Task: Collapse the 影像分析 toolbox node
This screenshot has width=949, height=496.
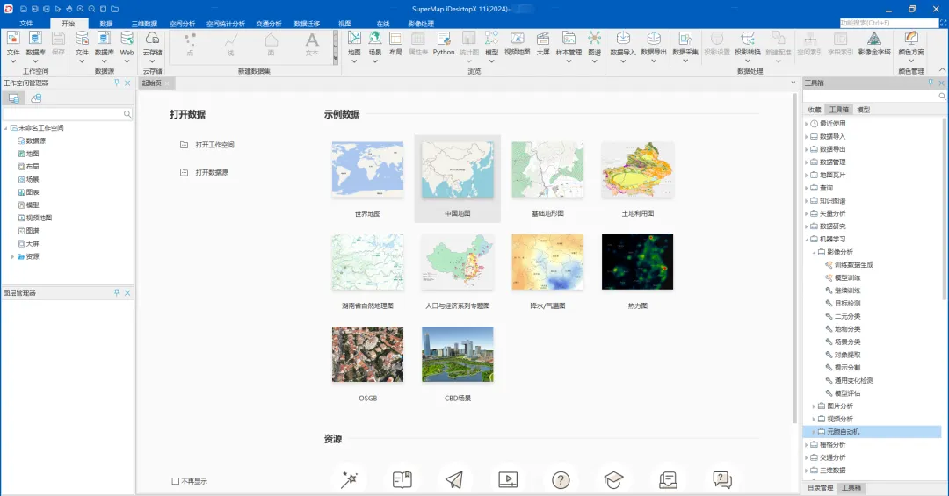Action: click(x=814, y=252)
